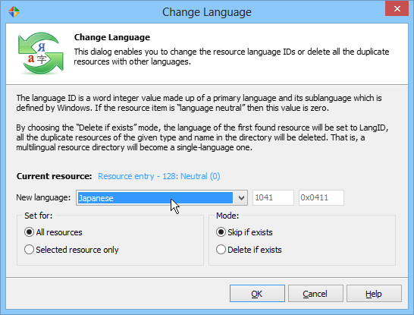Close the Change Language dialog

point(397,8)
